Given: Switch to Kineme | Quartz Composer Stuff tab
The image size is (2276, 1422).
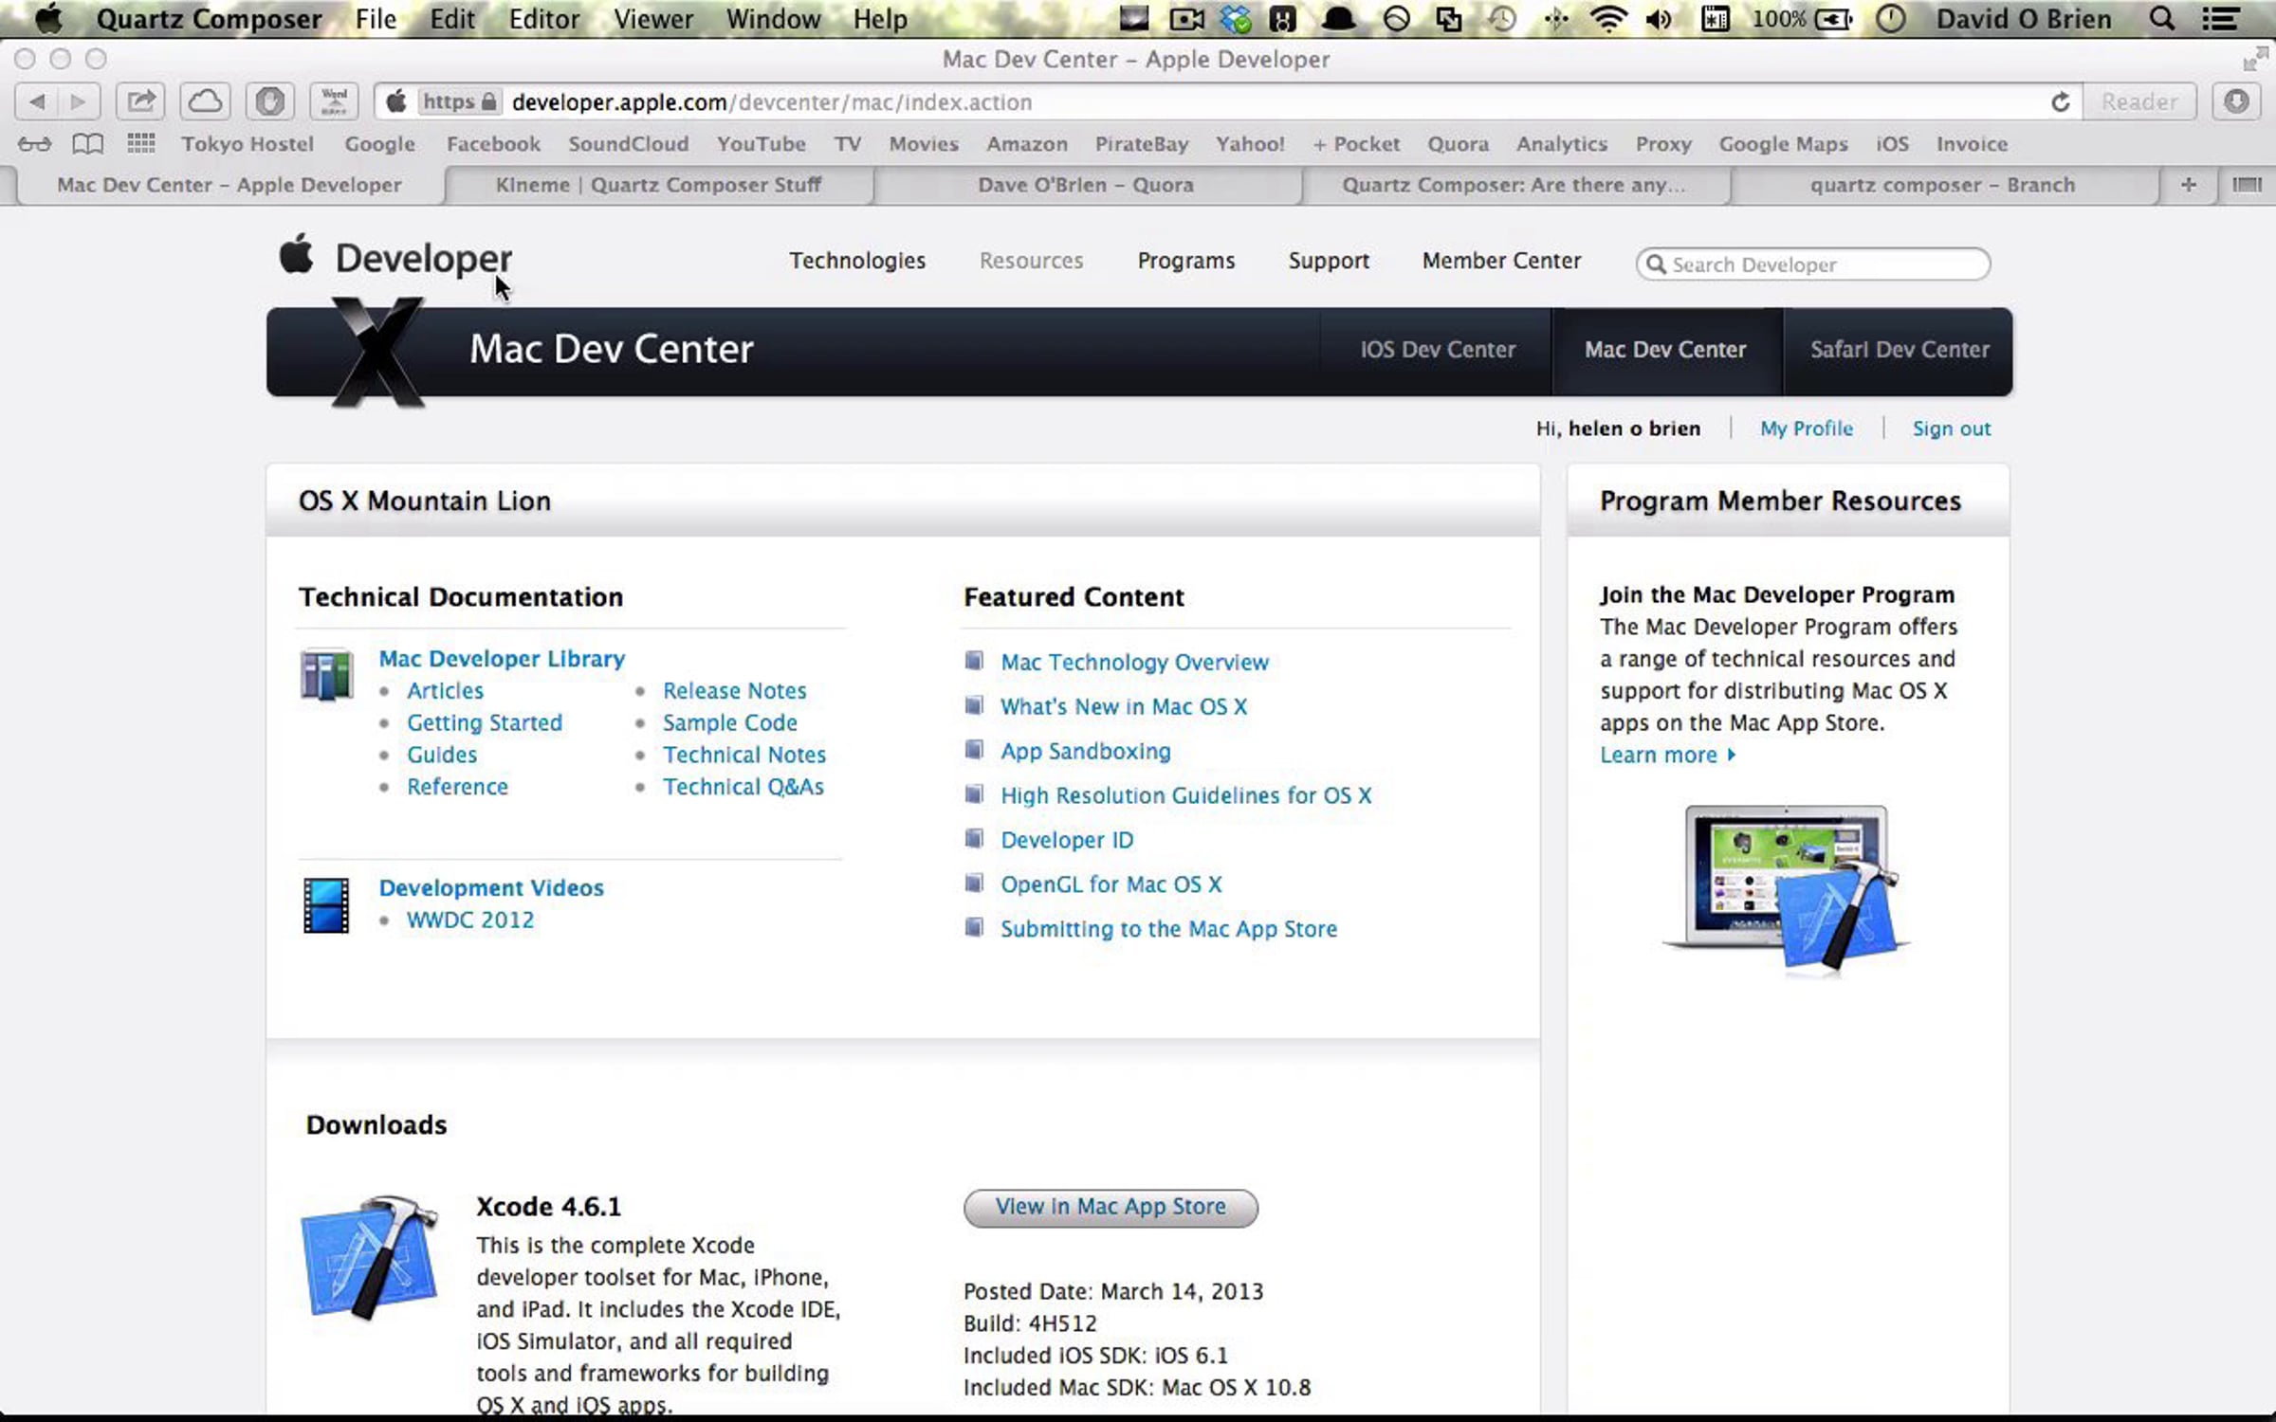Looking at the screenshot, I should click(658, 185).
